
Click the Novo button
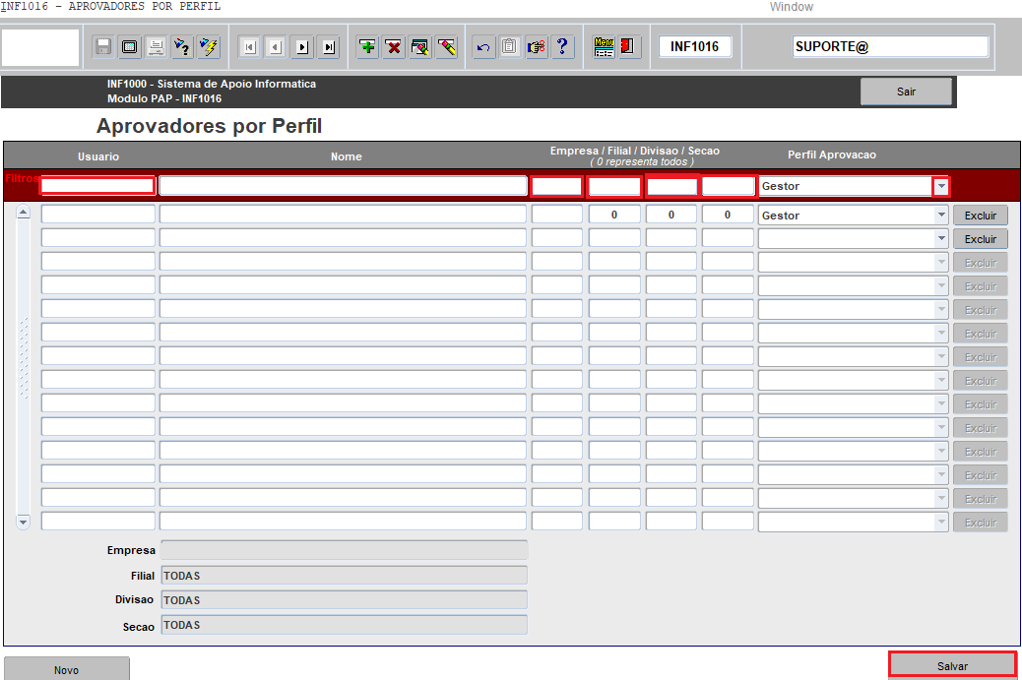[x=67, y=669]
